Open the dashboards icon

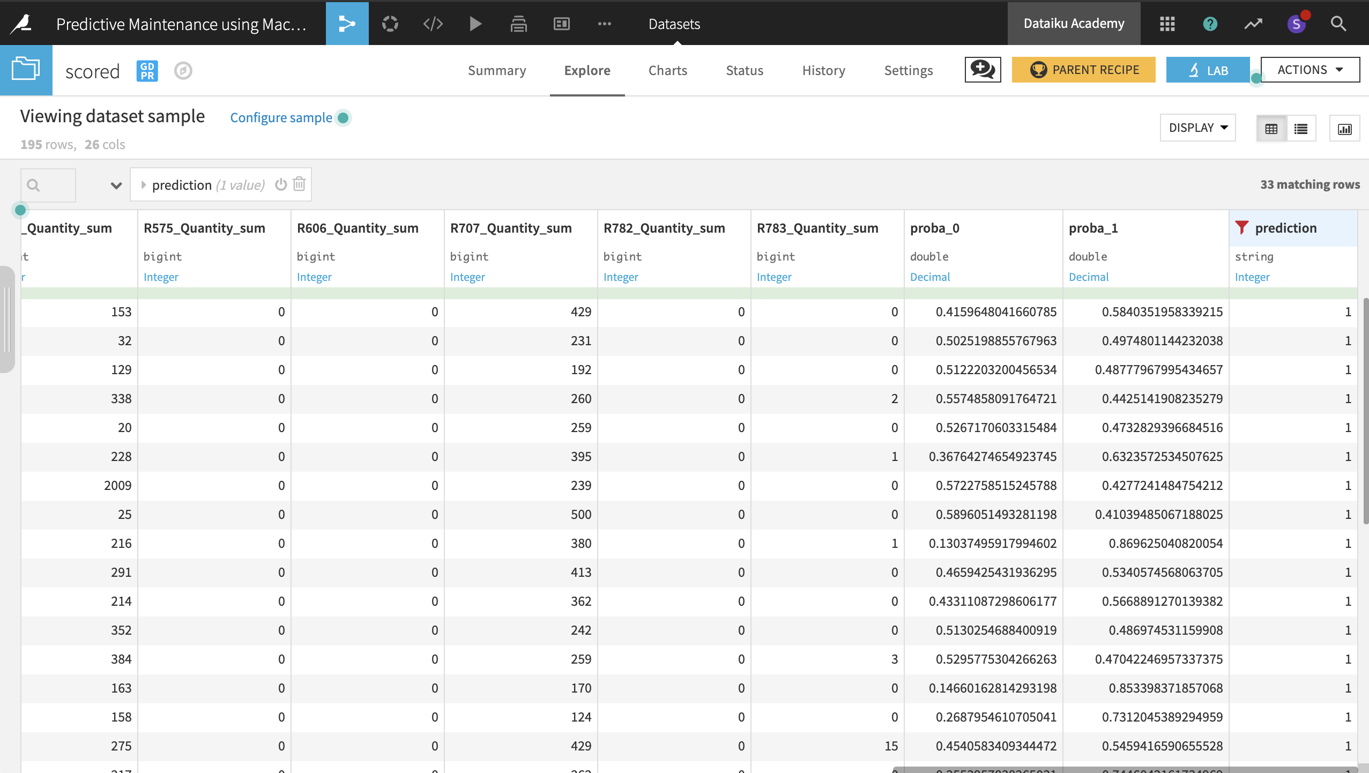tap(561, 24)
